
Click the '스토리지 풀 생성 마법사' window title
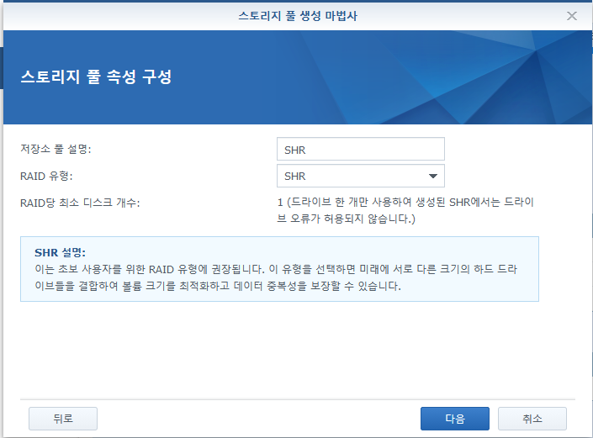(x=298, y=16)
